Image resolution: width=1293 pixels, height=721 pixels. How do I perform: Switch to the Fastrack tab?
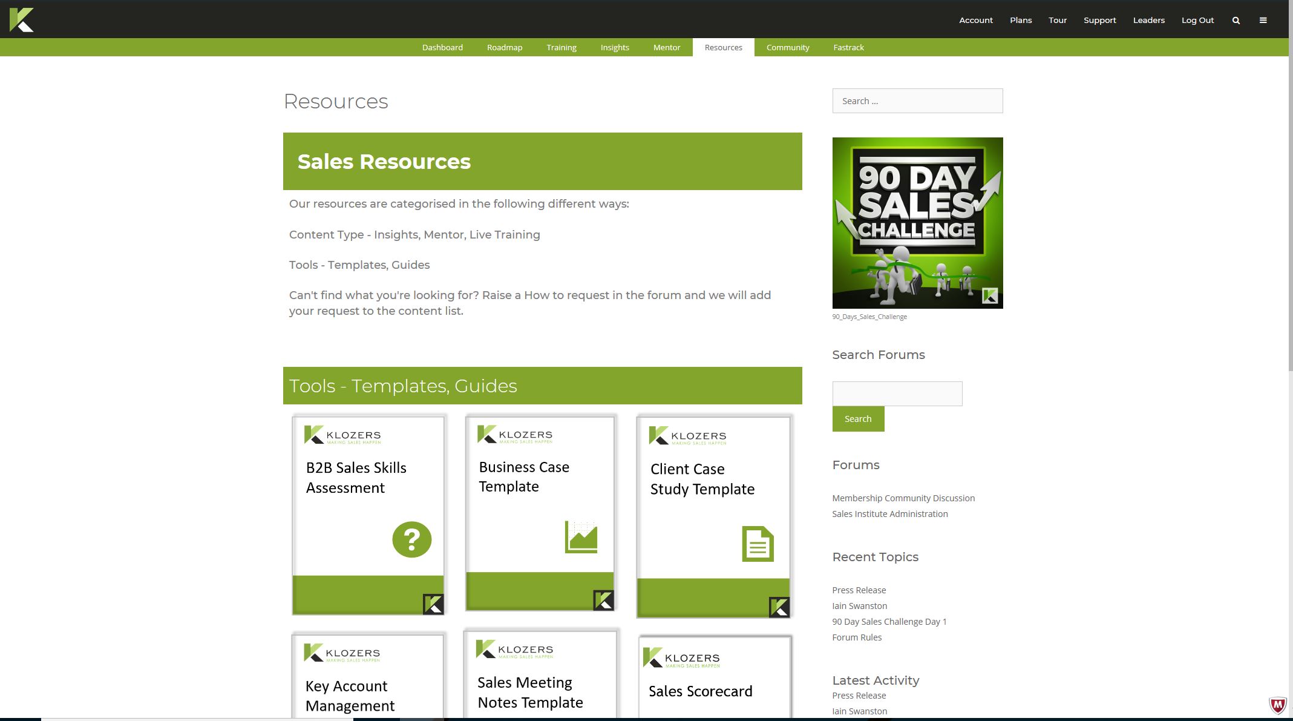click(848, 47)
